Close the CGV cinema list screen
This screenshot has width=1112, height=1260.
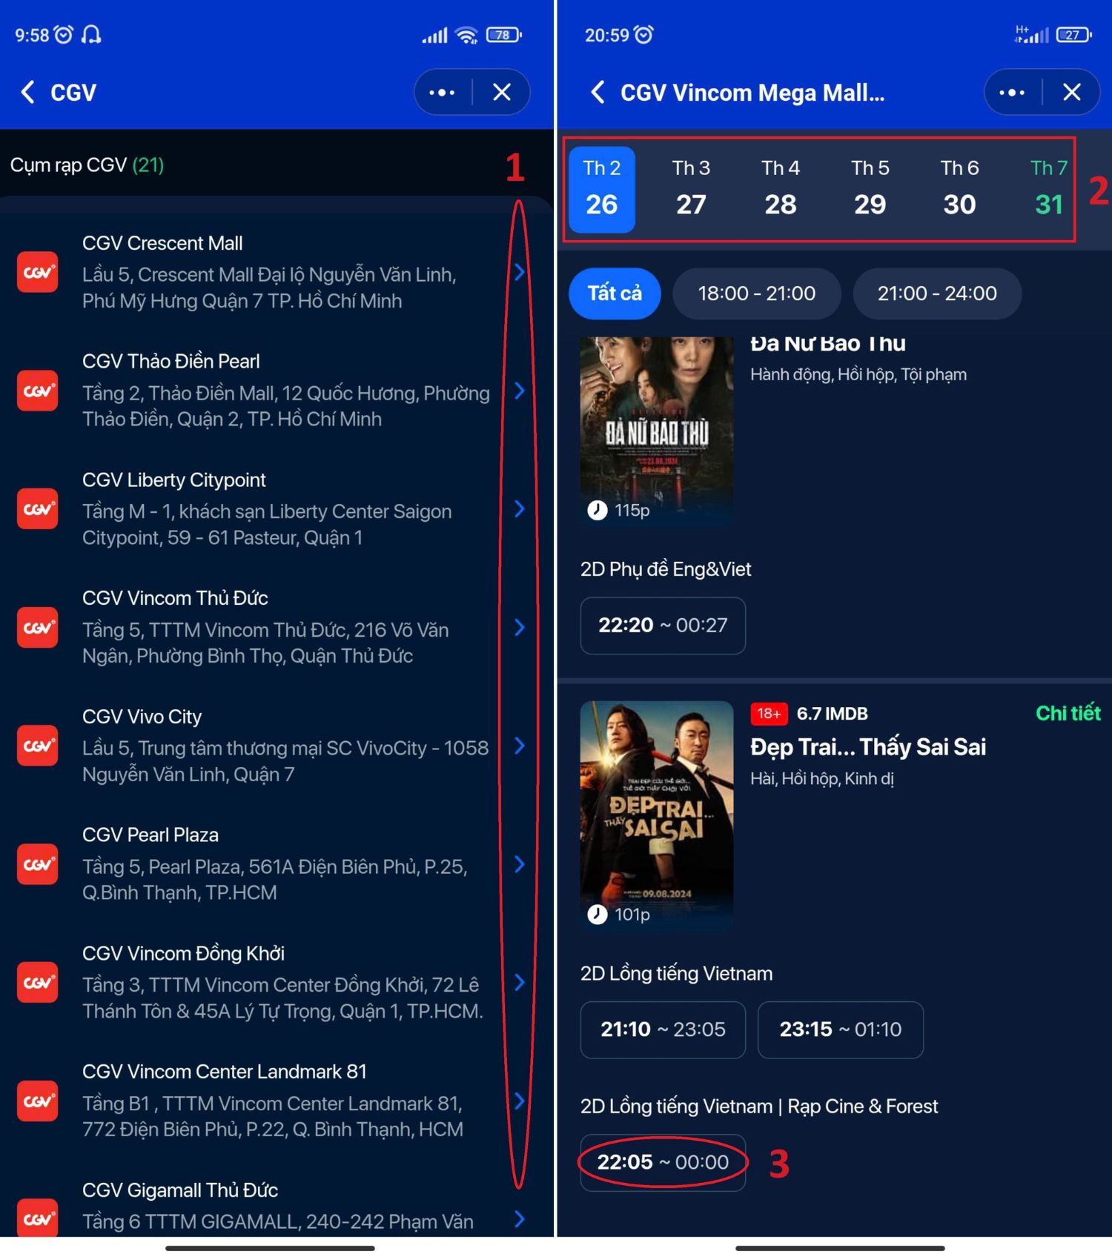pos(502,93)
